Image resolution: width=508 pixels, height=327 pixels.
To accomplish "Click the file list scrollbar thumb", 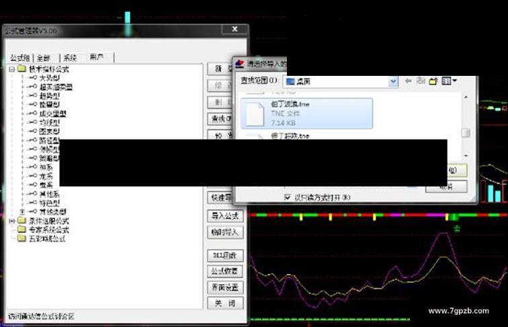I will 466,133.
